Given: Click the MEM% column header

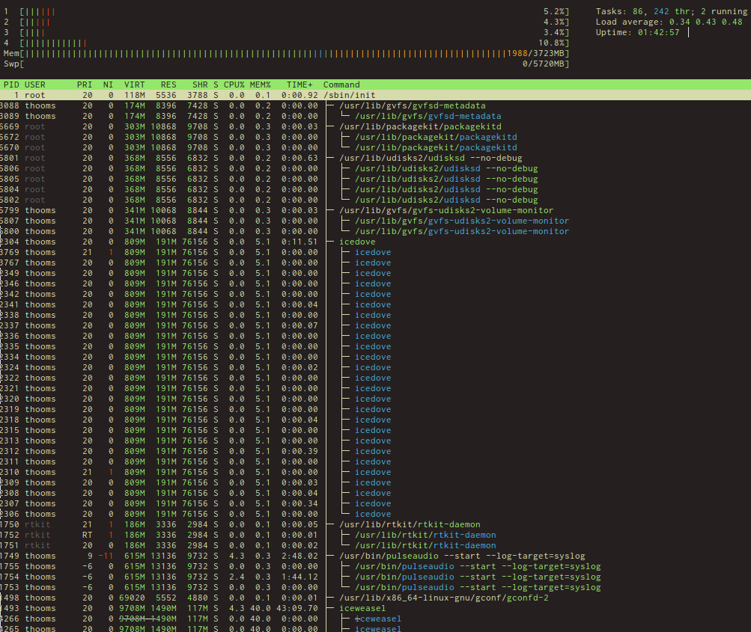Looking at the screenshot, I should [260, 85].
